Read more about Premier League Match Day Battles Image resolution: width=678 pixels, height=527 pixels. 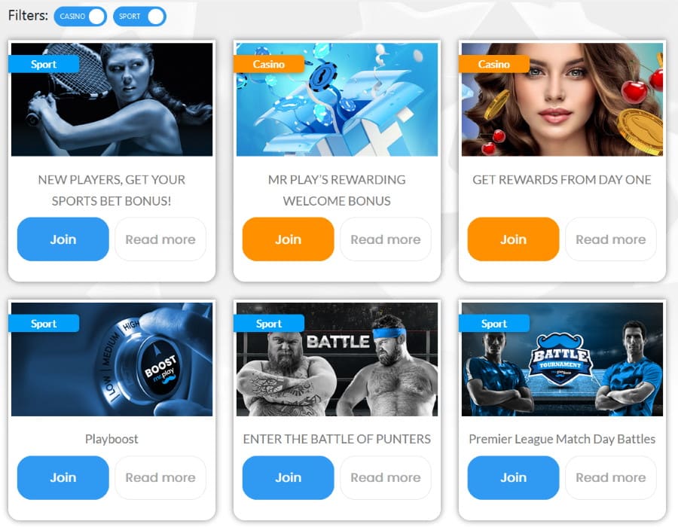point(611,478)
